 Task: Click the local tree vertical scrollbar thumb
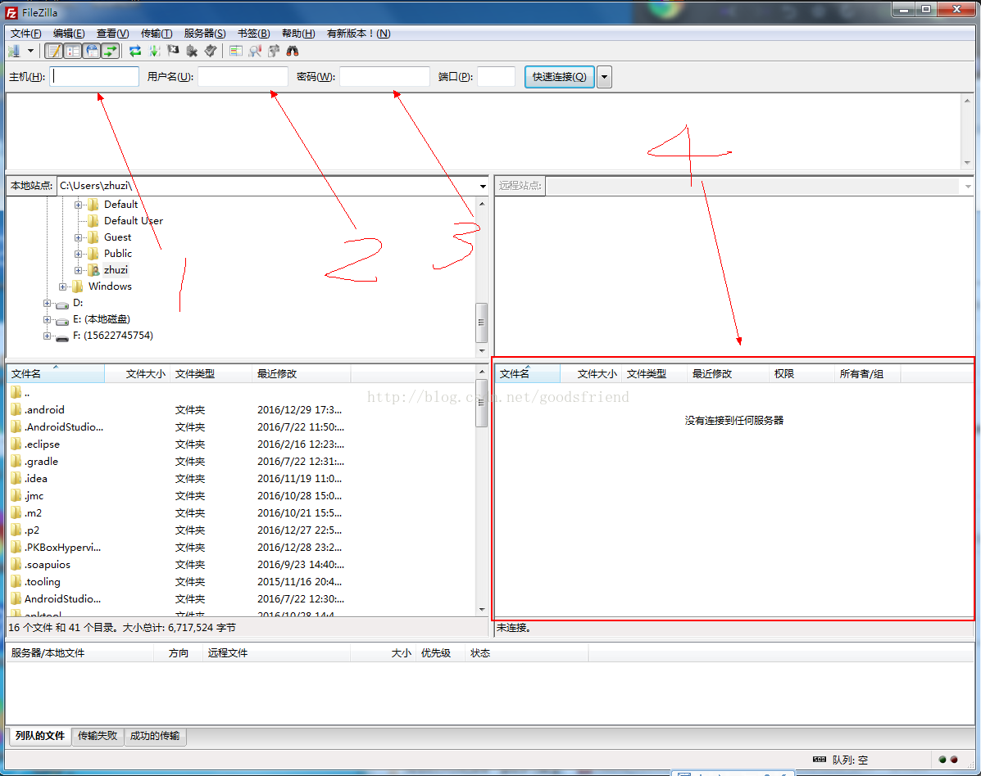481,323
